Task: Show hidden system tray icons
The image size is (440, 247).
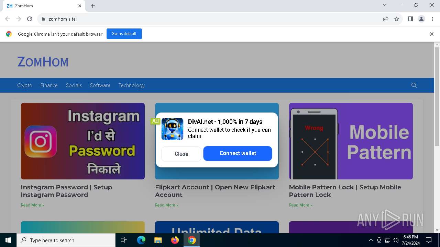Action: click(x=371, y=240)
